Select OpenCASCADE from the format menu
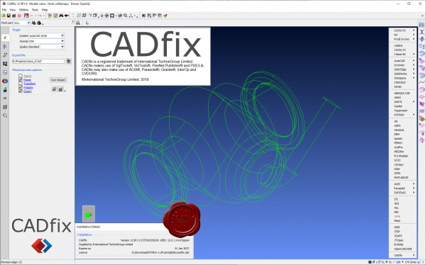This screenshot has width=426, height=265. click(403, 249)
